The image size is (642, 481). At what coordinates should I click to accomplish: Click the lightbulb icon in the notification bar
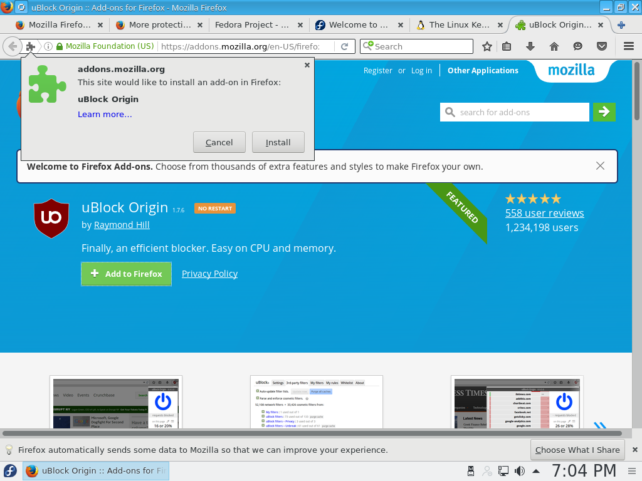[9, 450]
